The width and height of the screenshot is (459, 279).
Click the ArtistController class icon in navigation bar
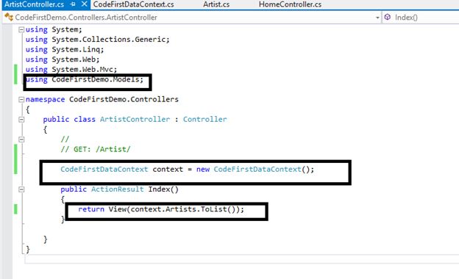click(x=9, y=17)
